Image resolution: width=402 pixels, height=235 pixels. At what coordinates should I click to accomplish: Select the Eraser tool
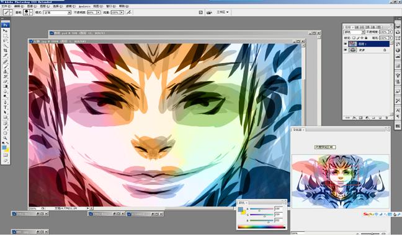[x=5, y=82]
